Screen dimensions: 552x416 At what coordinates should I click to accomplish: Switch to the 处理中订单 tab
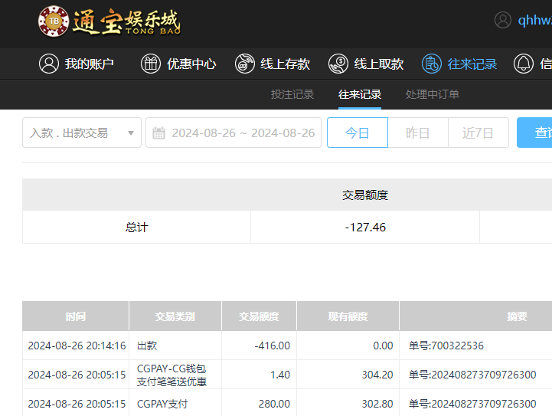coord(433,94)
